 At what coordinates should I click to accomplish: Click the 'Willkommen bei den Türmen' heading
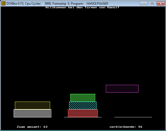coord(82,7)
